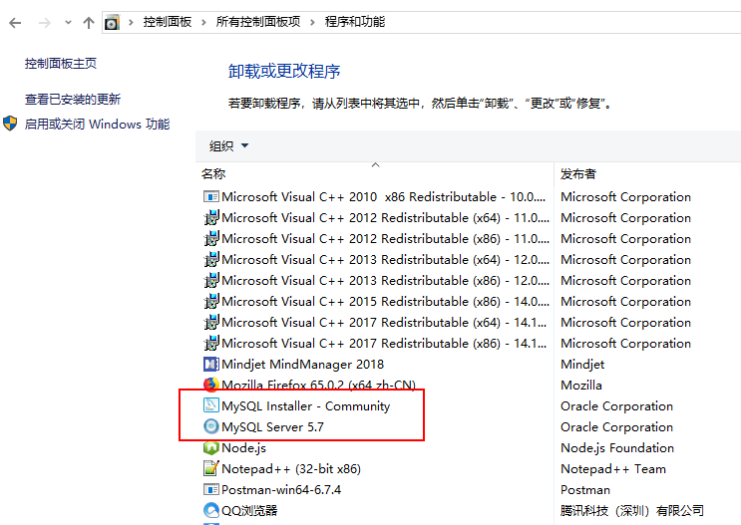Screen dimensions: 741x525
Task: Select Notepad++ (32-bit x86) entry
Action: click(291, 469)
